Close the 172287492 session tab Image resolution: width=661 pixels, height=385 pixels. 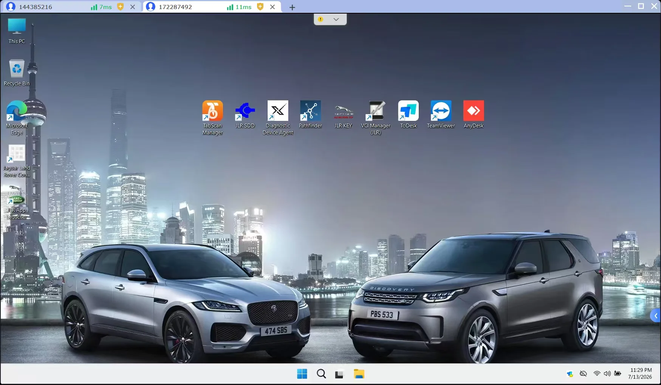(x=272, y=7)
